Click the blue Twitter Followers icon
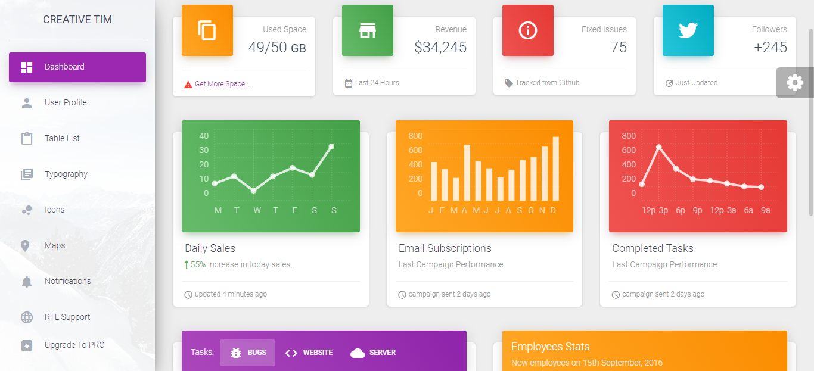This screenshot has height=371, width=814. [x=688, y=30]
